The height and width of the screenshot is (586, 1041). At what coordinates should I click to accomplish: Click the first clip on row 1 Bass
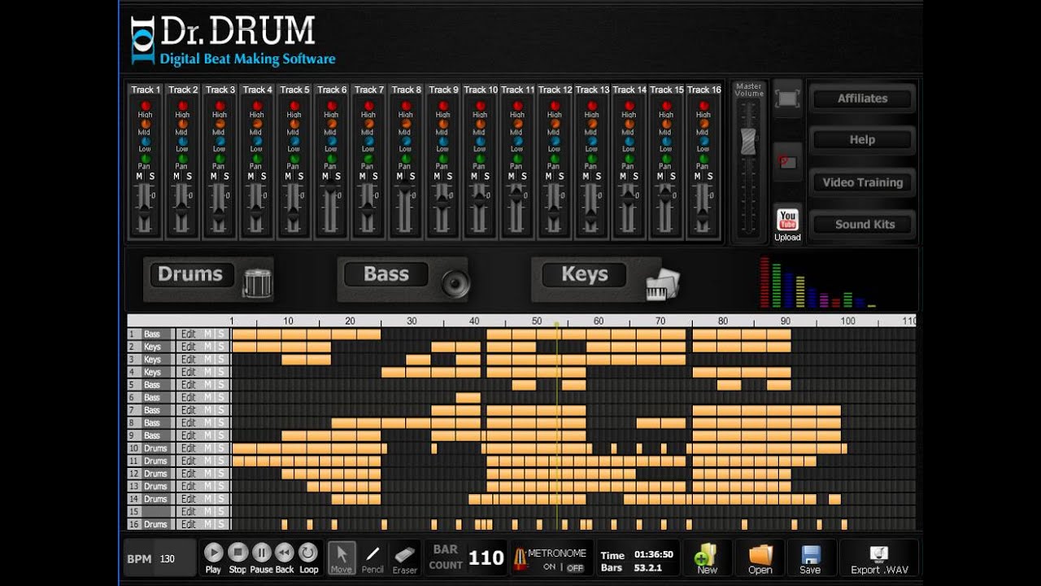coord(245,334)
